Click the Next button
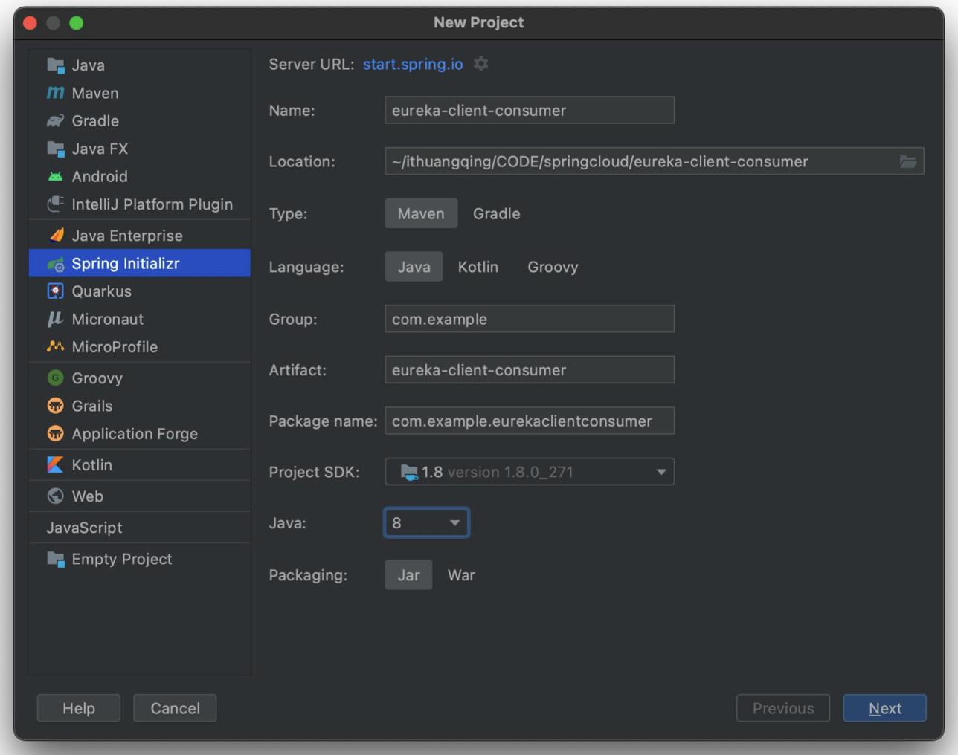958x755 pixels. pyautogui.click(x=884, y=708)
